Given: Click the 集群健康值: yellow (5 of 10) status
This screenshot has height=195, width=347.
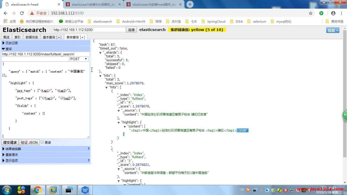Looking at the screenshot, I should coord(197,30).
